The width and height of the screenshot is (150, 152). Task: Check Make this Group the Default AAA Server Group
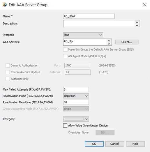click(65, 50)
